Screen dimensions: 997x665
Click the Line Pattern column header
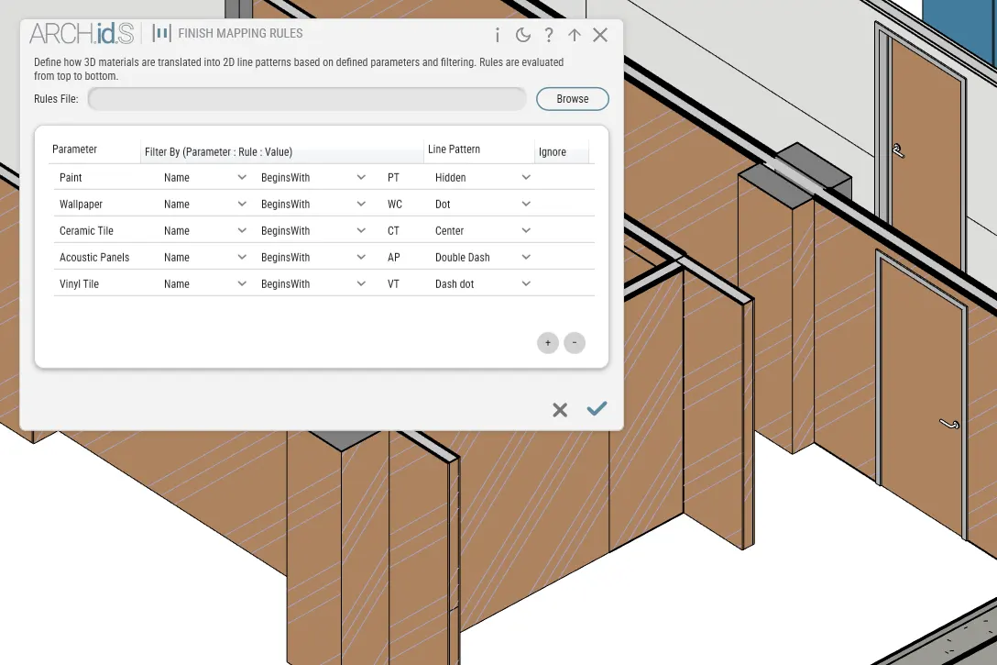click(454, 150)
